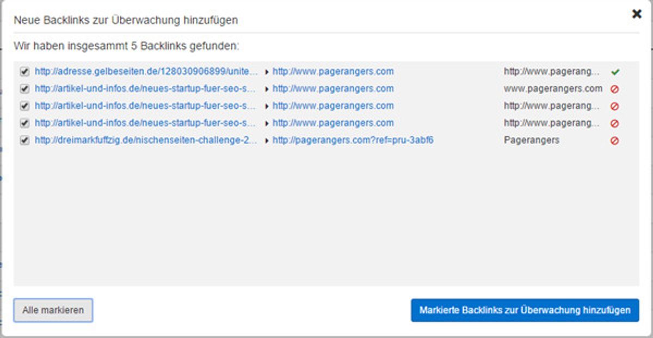Image resolution: width=653 pixels, height=338 pixels.
Task: Uncheck the adresse.gelbeseiten.de backlink checkbox
Action: (24, 71)
